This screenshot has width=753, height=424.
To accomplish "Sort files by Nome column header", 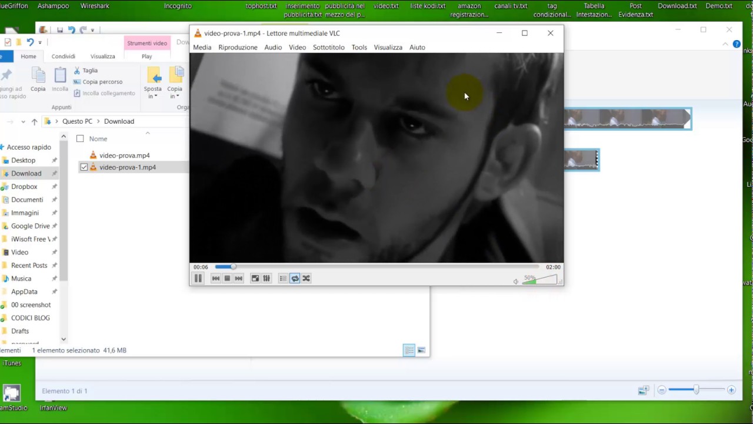I will coord(98,139).
